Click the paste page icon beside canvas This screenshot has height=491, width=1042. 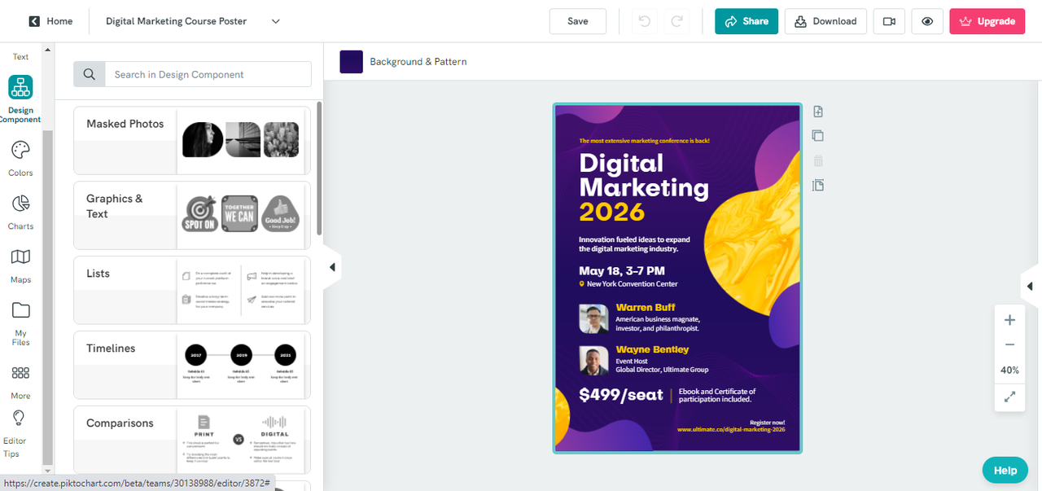(x=818, y=185)
